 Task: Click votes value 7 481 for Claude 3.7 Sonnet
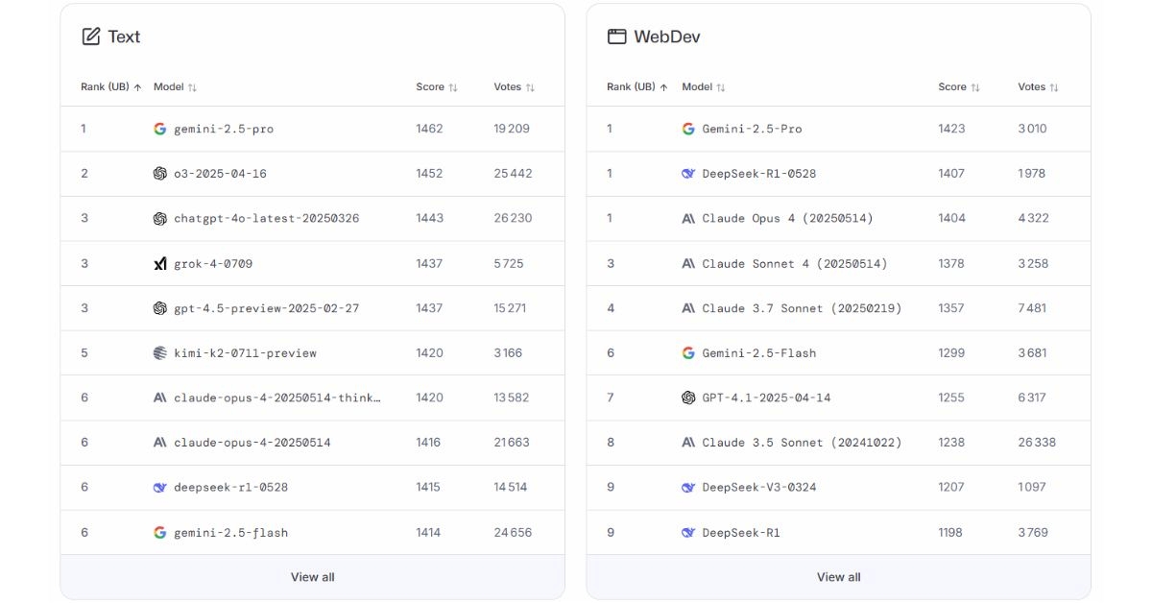[x=1032, y=308]
